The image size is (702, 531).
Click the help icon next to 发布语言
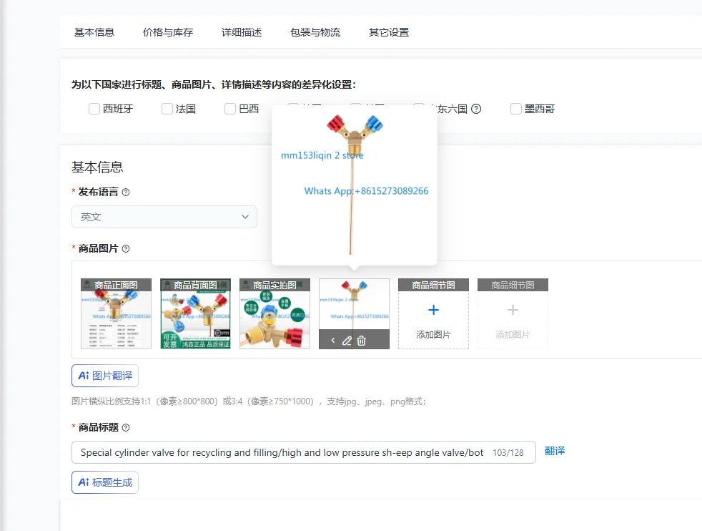coord(126,193)
